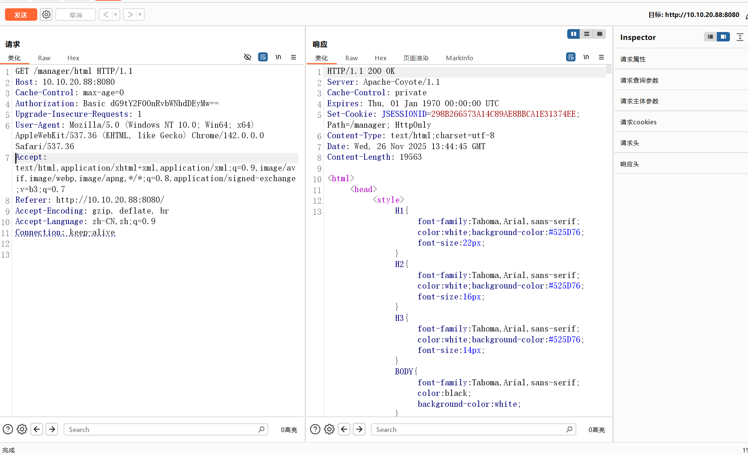
Task: Toggle word wrap icon in request editor
Action: [x=263, y=57]
